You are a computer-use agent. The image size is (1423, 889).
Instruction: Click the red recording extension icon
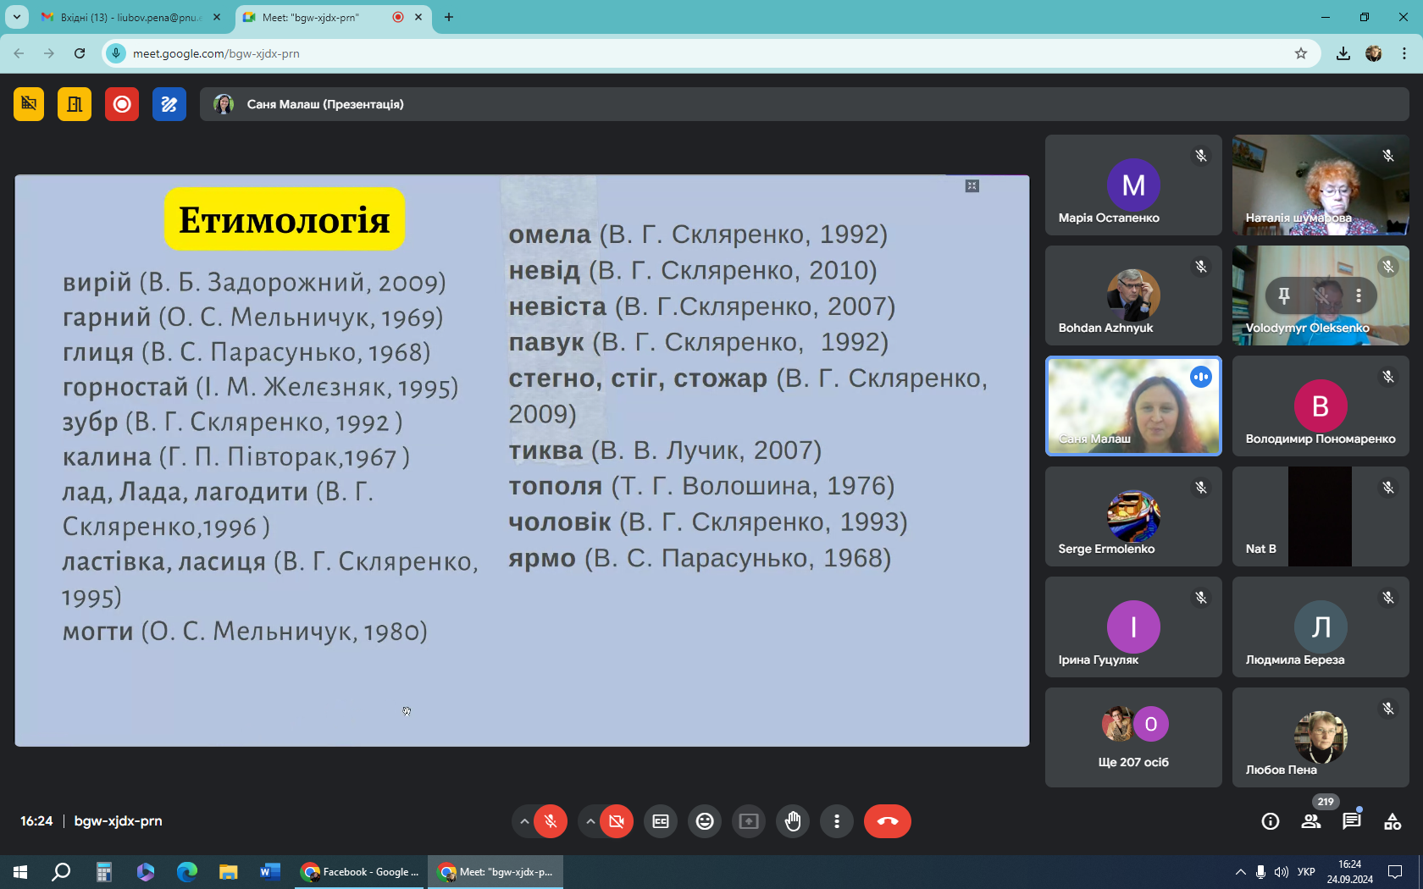click(122, 104)
